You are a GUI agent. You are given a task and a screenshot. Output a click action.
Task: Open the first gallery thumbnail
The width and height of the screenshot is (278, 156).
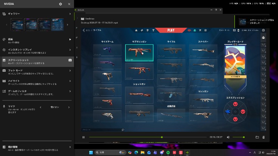click(x=17, y=25)
